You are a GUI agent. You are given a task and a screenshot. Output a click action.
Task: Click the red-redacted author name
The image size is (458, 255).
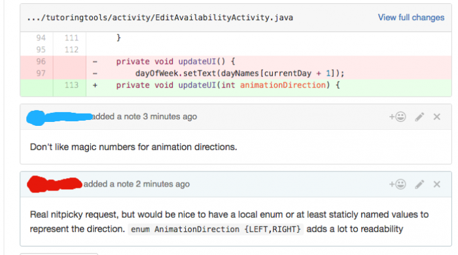pos(54,185)
